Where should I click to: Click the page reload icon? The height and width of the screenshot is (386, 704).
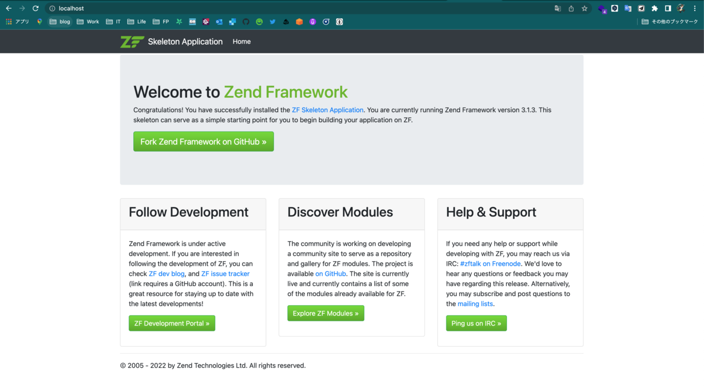(x=36, y=8)
